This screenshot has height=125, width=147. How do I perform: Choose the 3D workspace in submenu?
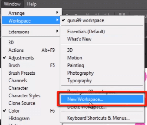(x=102, y=50)
